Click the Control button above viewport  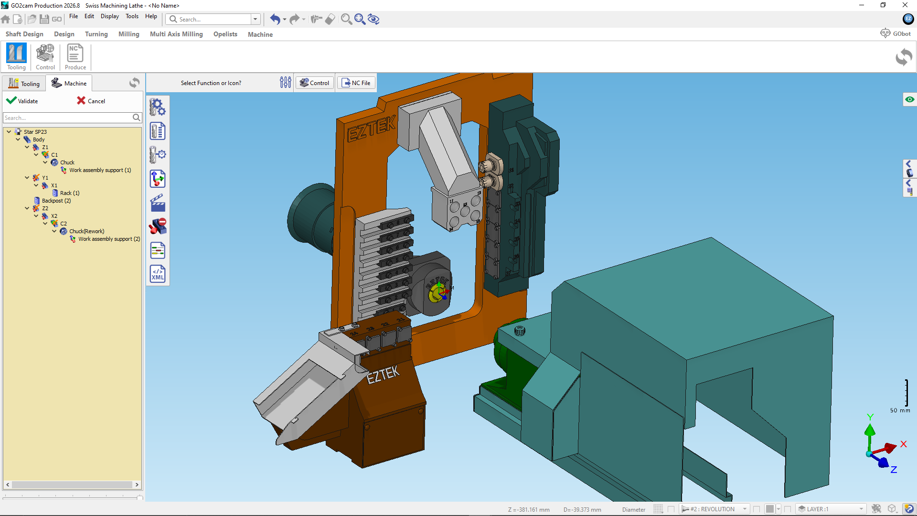pyautogui.click(x=314, y=83)
